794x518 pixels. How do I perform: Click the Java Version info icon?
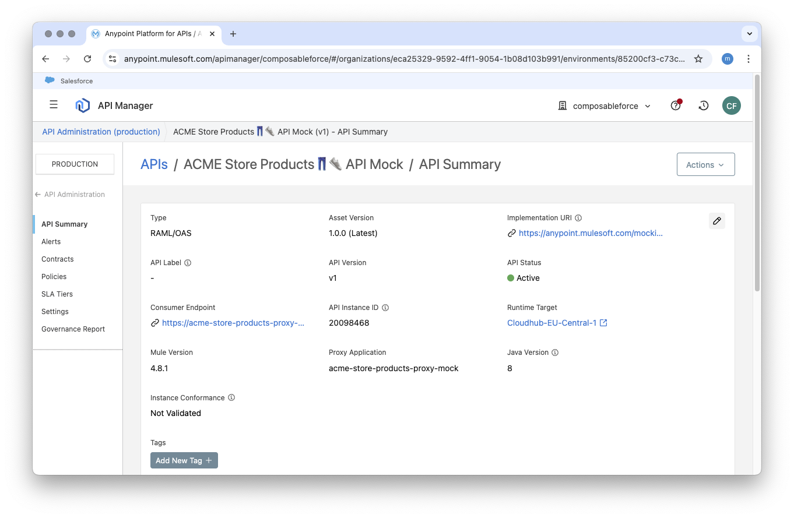click(555, 353)
